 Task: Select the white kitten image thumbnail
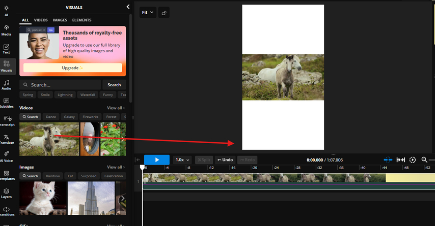(x=43, y=198)
